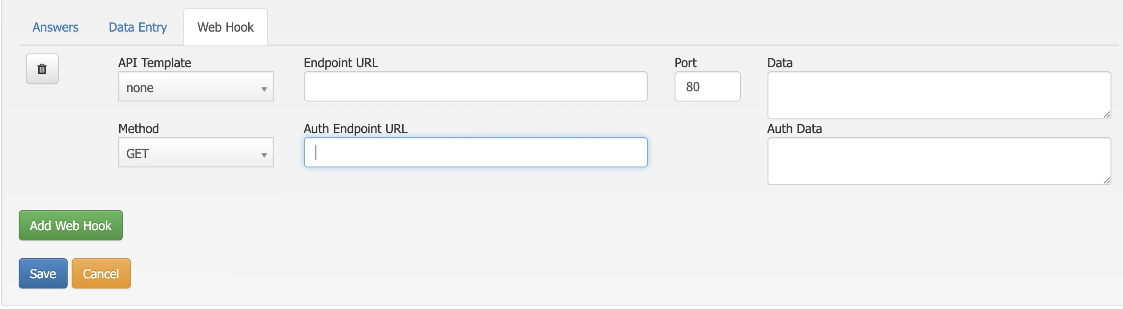Click inside the Endpoint URL field
The height and width of the screenshot is (309, 1123).
point(475,86)
